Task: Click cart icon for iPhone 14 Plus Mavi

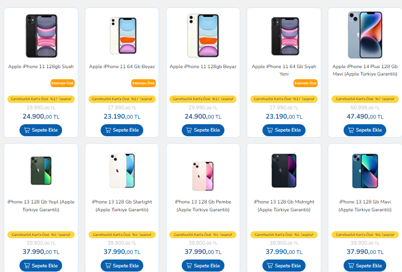Action: point(351,130)
